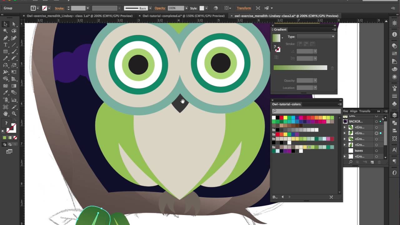Choose the Pencil tool

pyautogui.click(x=6, y=58)
